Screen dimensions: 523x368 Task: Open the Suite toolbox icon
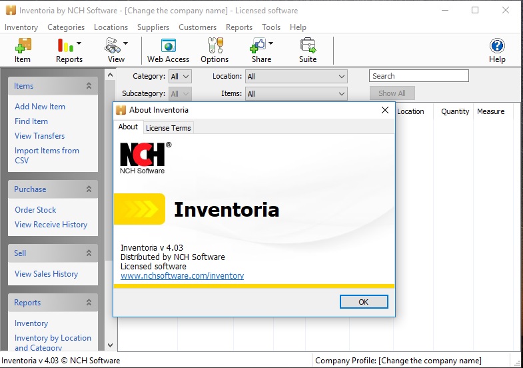308,46
